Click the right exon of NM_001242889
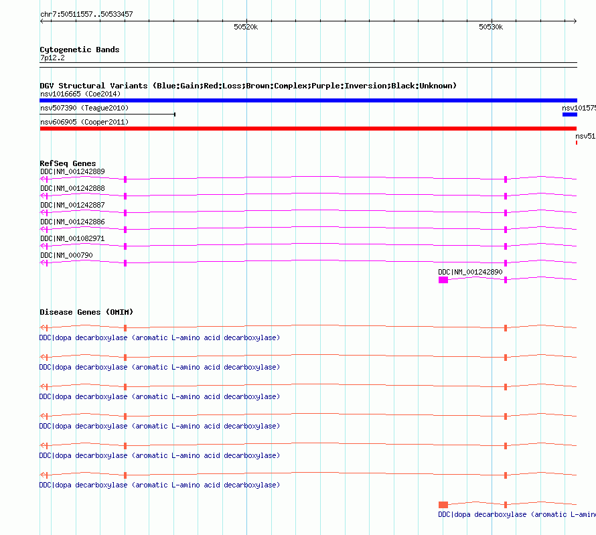Viewport: 596px width, 535px height. pos(506,179)
